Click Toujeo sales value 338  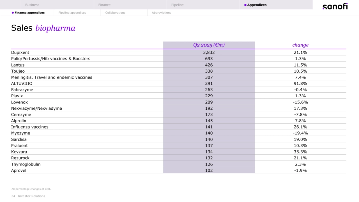[209, 71]
